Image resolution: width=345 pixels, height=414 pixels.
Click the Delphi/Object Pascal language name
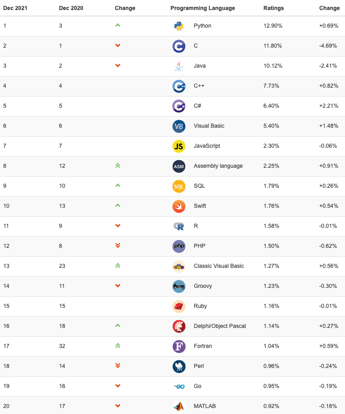220,326
